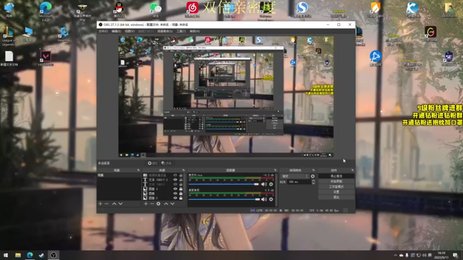Viewport: 463px width, 260px height.
Task: Click the gear icon for source properties
Action: click(x=158, y=203)
